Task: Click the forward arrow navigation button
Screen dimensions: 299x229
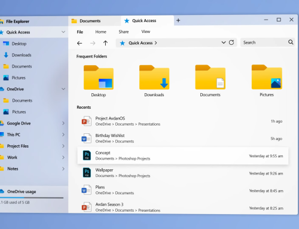Action: tap(93, 43)
